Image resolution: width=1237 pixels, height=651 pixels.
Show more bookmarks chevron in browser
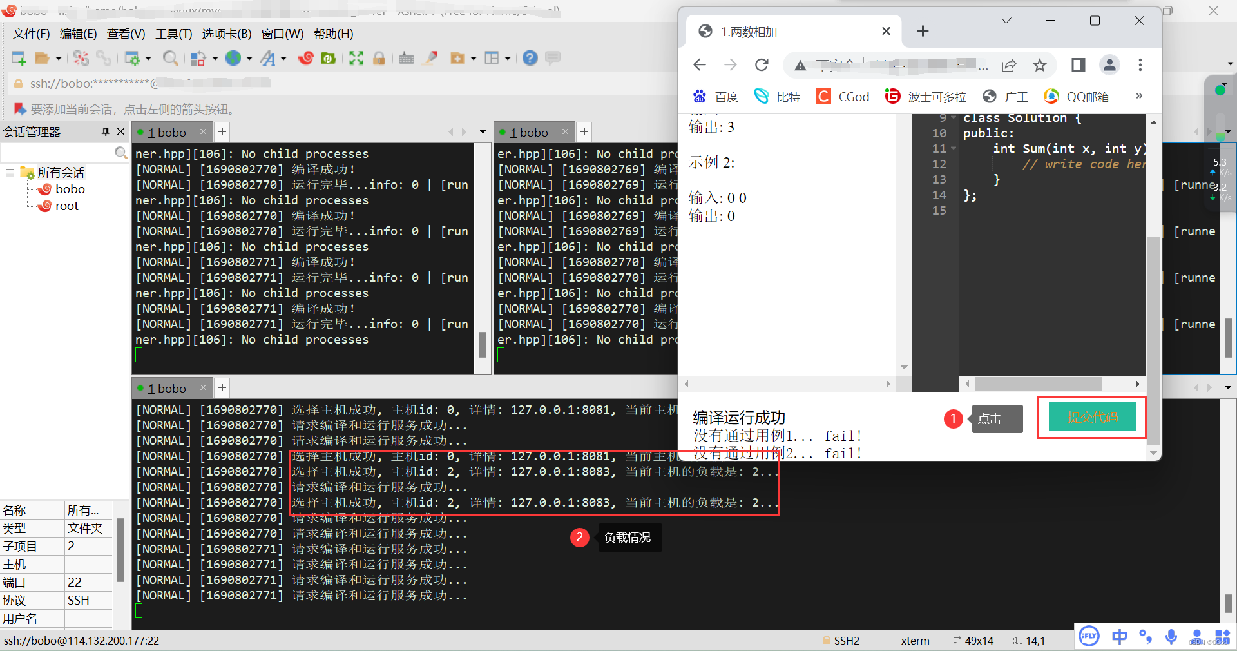click(1139, 95)
